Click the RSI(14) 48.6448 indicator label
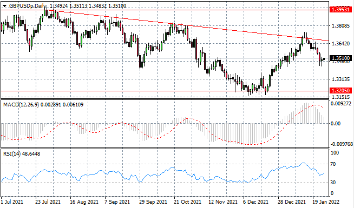 [x=22, y=154]
